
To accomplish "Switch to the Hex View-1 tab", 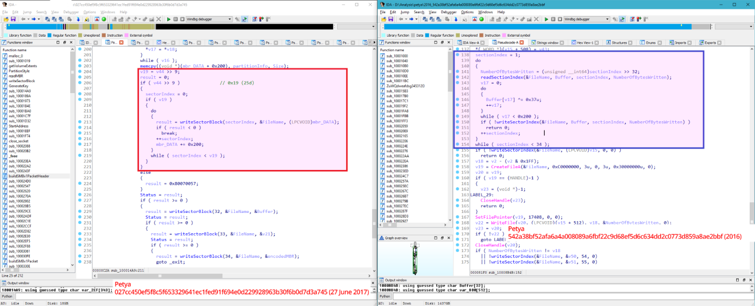I will coord(584,43).
